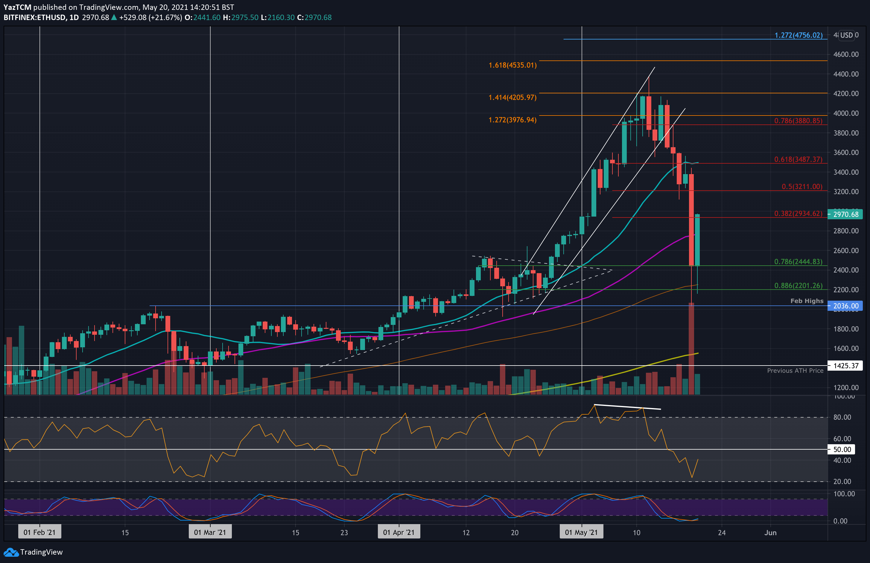The width and height of the screenshot is (870, 563).
Task: Click the USD currency label on price axis
Action: [846, 35]
